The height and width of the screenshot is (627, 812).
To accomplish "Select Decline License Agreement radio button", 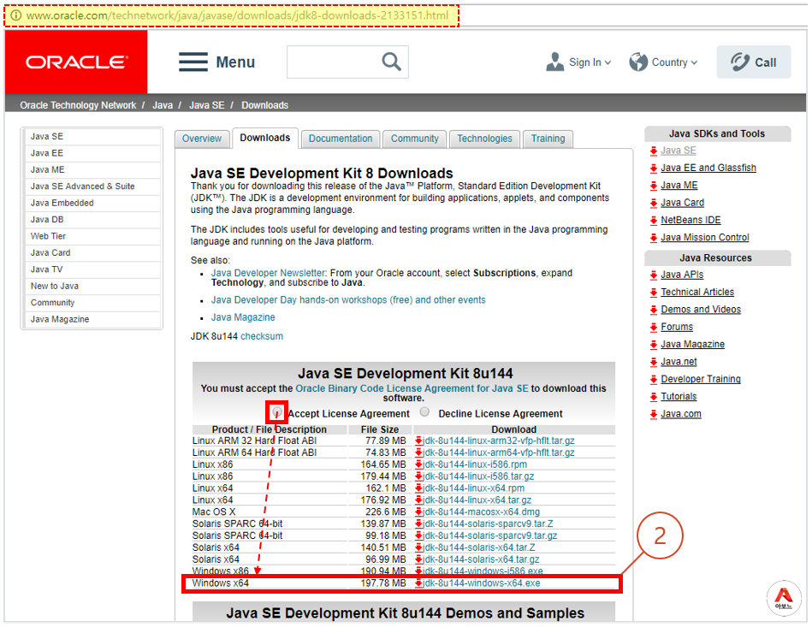I will point(424,412).
